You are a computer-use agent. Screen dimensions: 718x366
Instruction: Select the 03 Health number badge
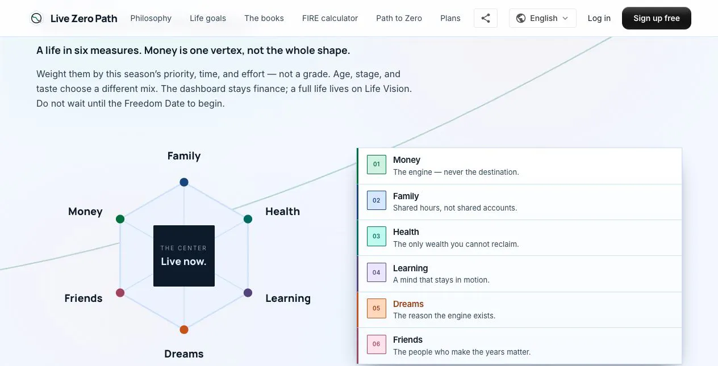pyautogui.click(x=377, y=236)
